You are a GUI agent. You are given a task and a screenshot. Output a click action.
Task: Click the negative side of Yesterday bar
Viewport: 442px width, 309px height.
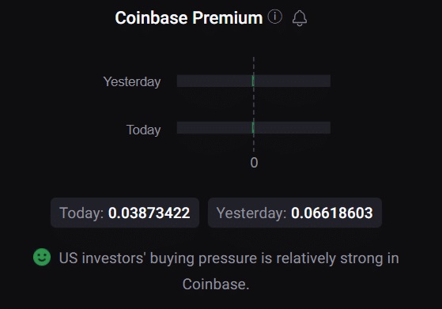pyautogui.click(x=214, y=81)
